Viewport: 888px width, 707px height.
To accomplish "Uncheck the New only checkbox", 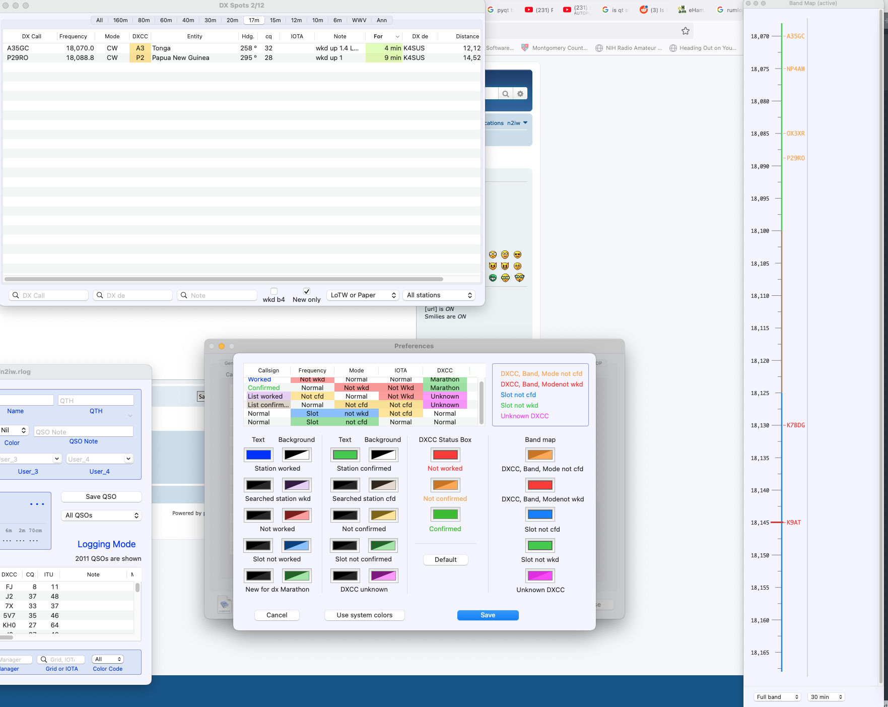I will (306, 291).
